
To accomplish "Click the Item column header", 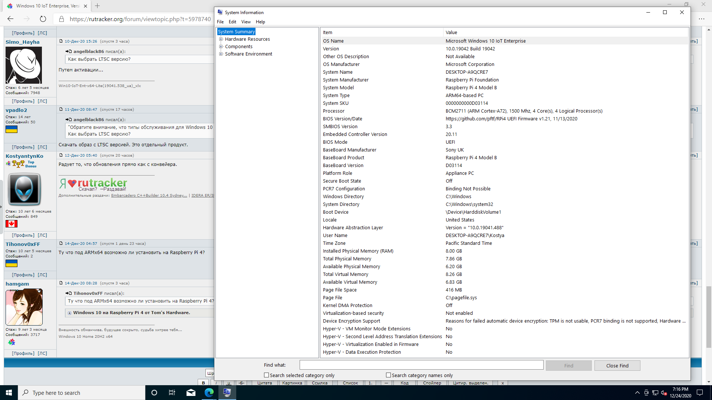I will tap(382, 32).
